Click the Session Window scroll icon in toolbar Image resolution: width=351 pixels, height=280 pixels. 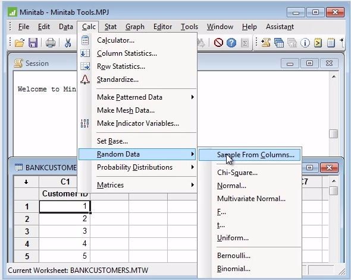(266, 43)
